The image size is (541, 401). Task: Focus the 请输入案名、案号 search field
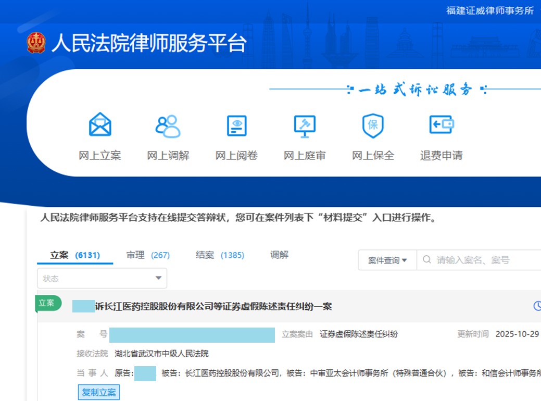(479, 260)
